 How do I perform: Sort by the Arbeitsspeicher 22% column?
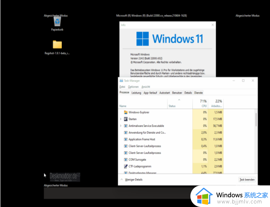click(x=216, y=104)
